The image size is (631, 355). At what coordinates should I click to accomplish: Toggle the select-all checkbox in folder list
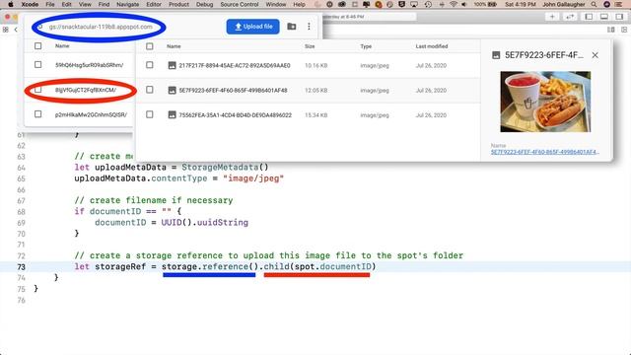pyautogui.click(x=37, y=46)
